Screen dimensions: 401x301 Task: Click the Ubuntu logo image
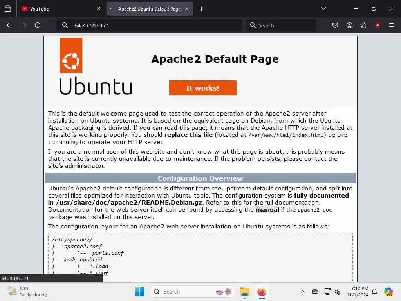pyautogui.click(x=96, y=67)
